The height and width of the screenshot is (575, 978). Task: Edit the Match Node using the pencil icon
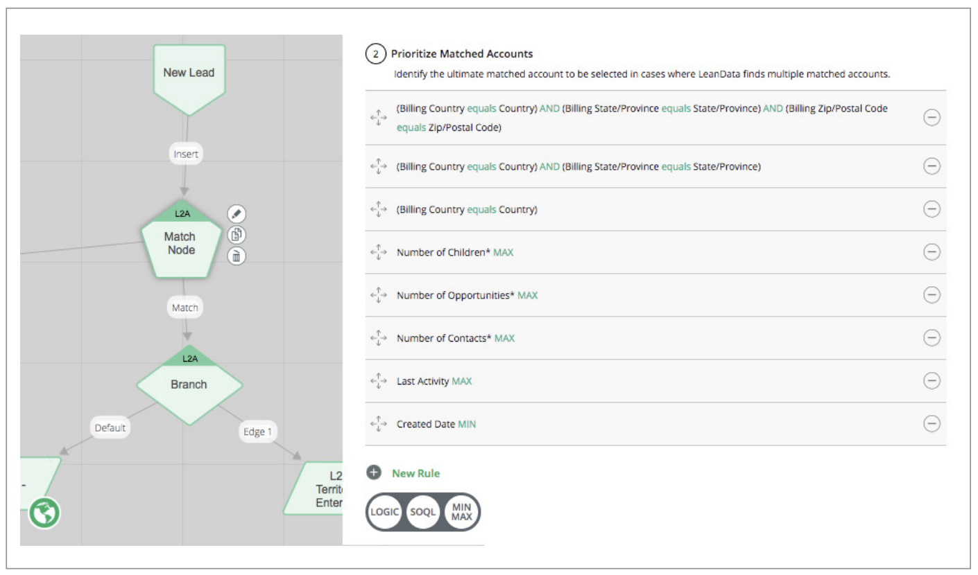[x=237, y=213]
